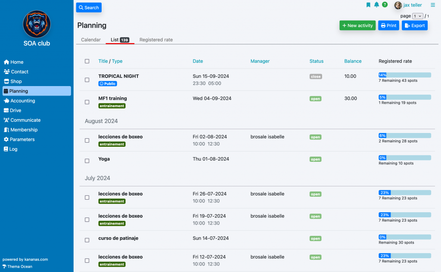Viewport: 441px width, 272px height.
Task: Open the page number dropdown
Action: [417, 16]
